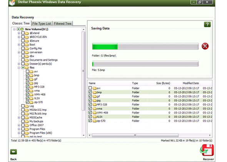Click the WMV-408 folder icon in file list
This screenshot has width=227, height=162.
click(x=95, y=113)
